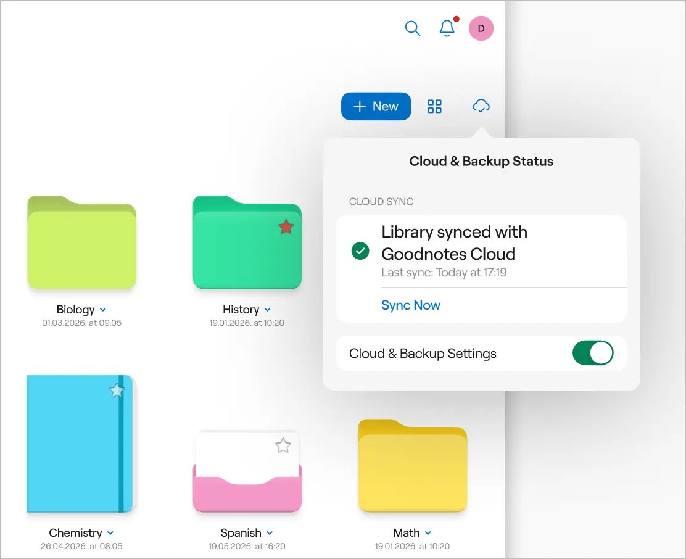Expand the Math dropdown chevron
686x559 pixels.
(x=428, y=532)
